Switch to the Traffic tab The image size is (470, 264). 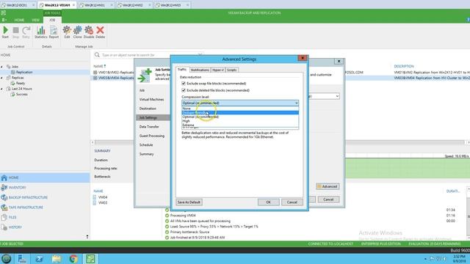coord(182,70)
